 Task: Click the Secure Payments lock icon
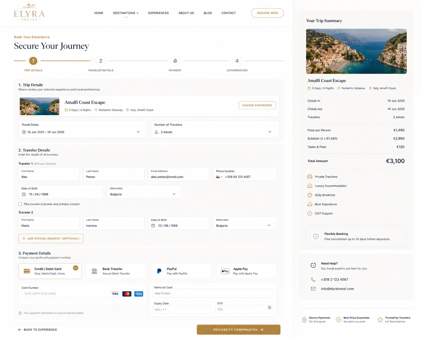click(304, 320)
